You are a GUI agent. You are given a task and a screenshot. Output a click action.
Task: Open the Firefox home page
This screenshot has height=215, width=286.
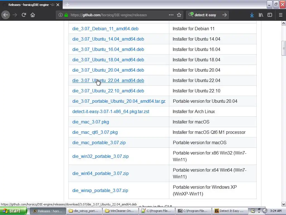pyautogui.click(x=33, y=15)
